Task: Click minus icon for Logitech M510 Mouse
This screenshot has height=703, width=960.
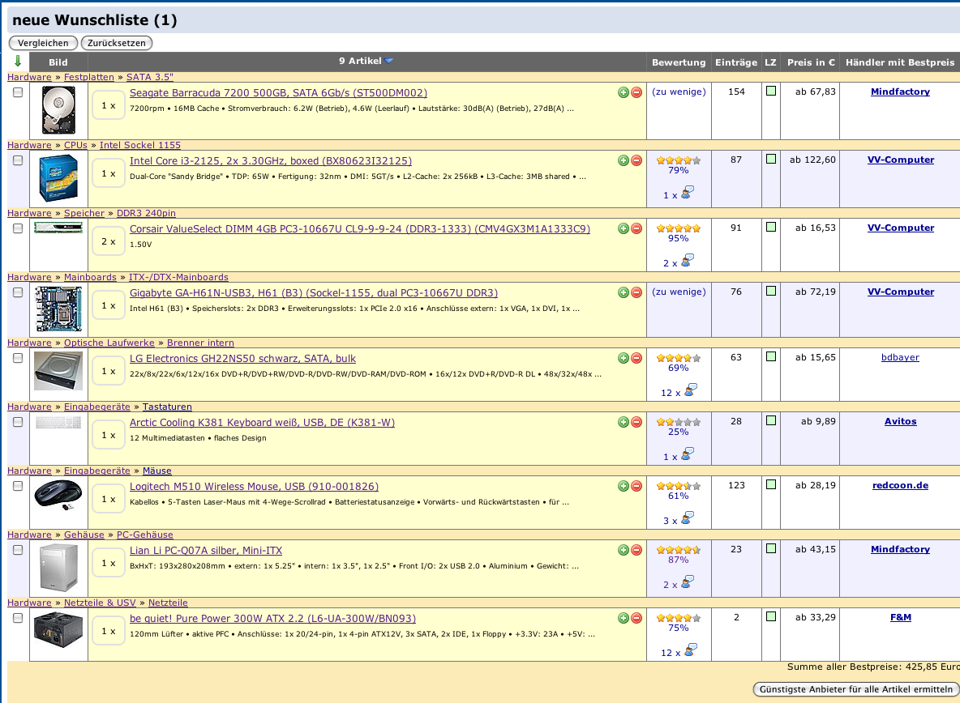Action: (x=636, y=486)
